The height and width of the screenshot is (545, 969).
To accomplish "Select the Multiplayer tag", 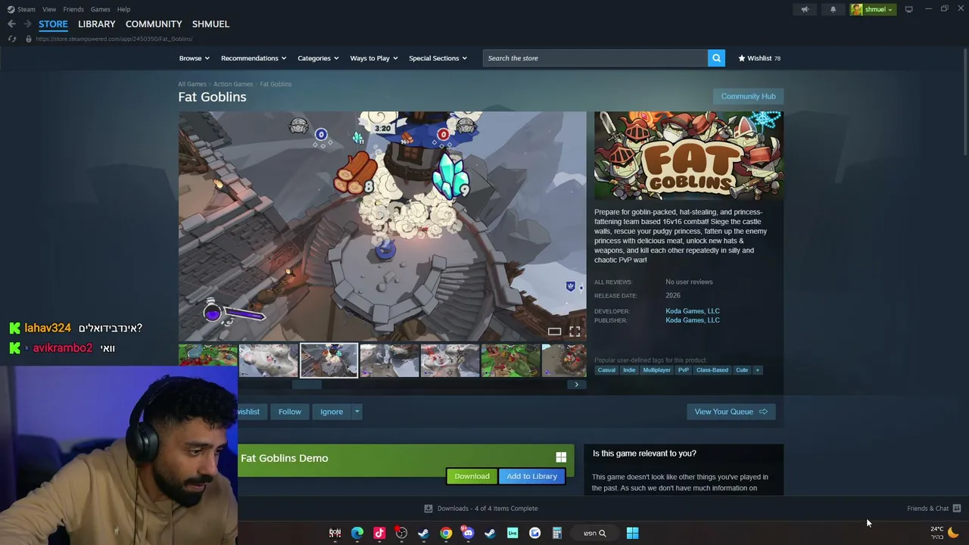I will [656, 370].
